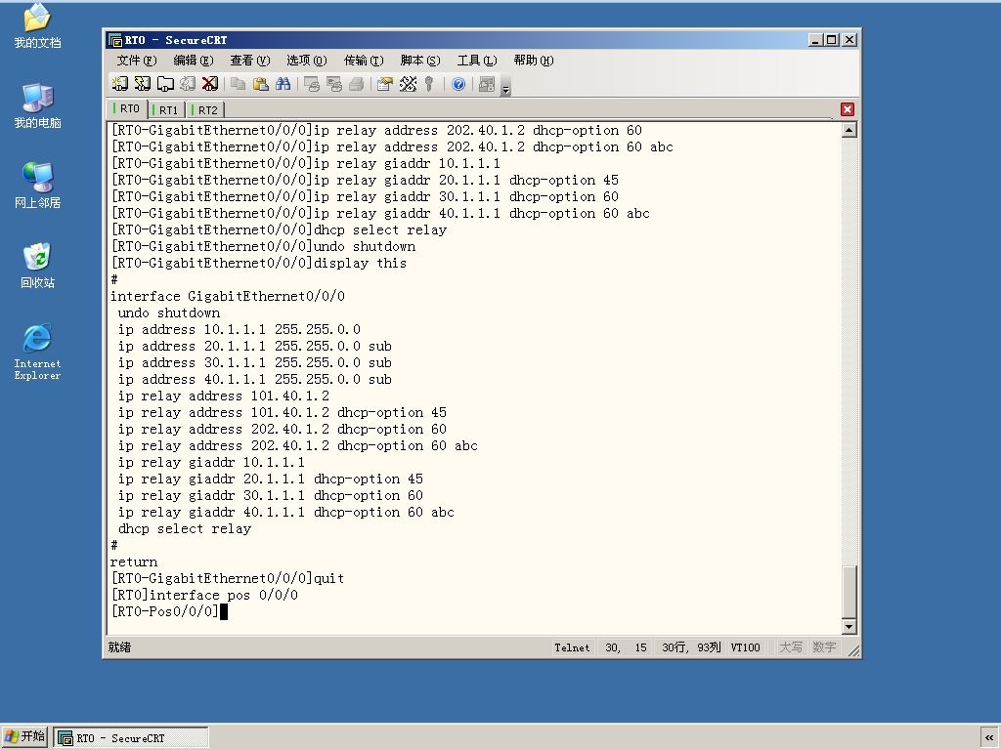This screenshot has width=1001, height=750.
Task: Switch to the RT2 session tab
Action: [206, 110]
